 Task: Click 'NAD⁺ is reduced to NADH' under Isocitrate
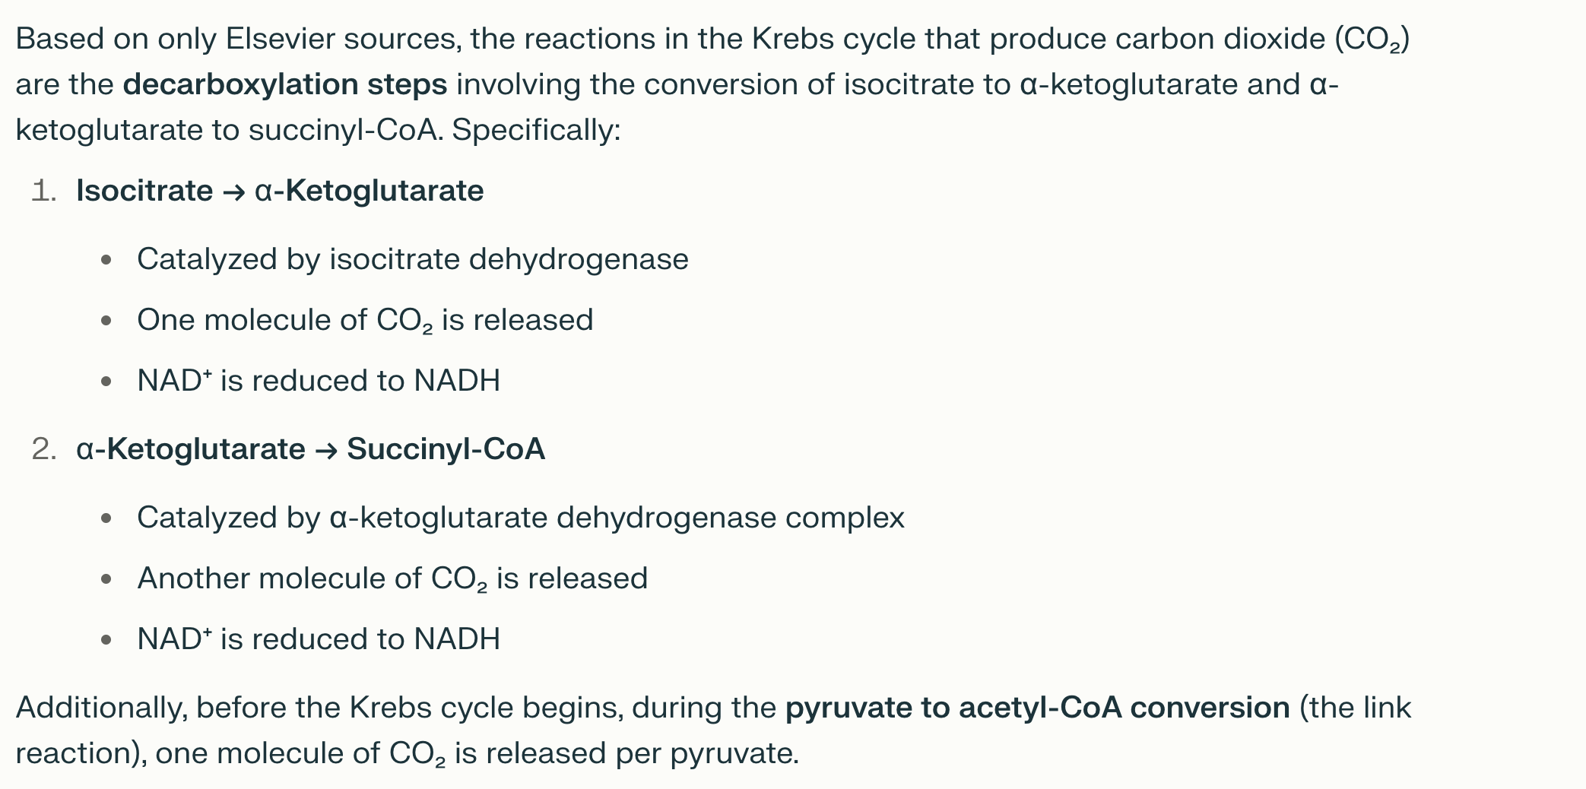[318, 381]
